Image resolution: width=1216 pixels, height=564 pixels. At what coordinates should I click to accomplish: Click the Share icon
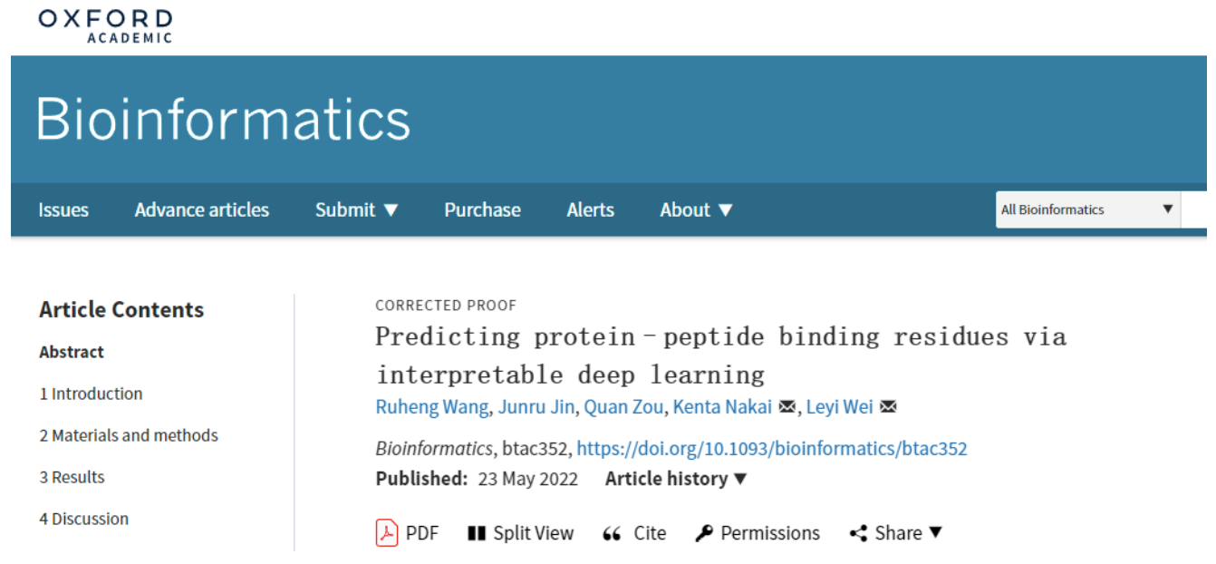pos(858,533)
